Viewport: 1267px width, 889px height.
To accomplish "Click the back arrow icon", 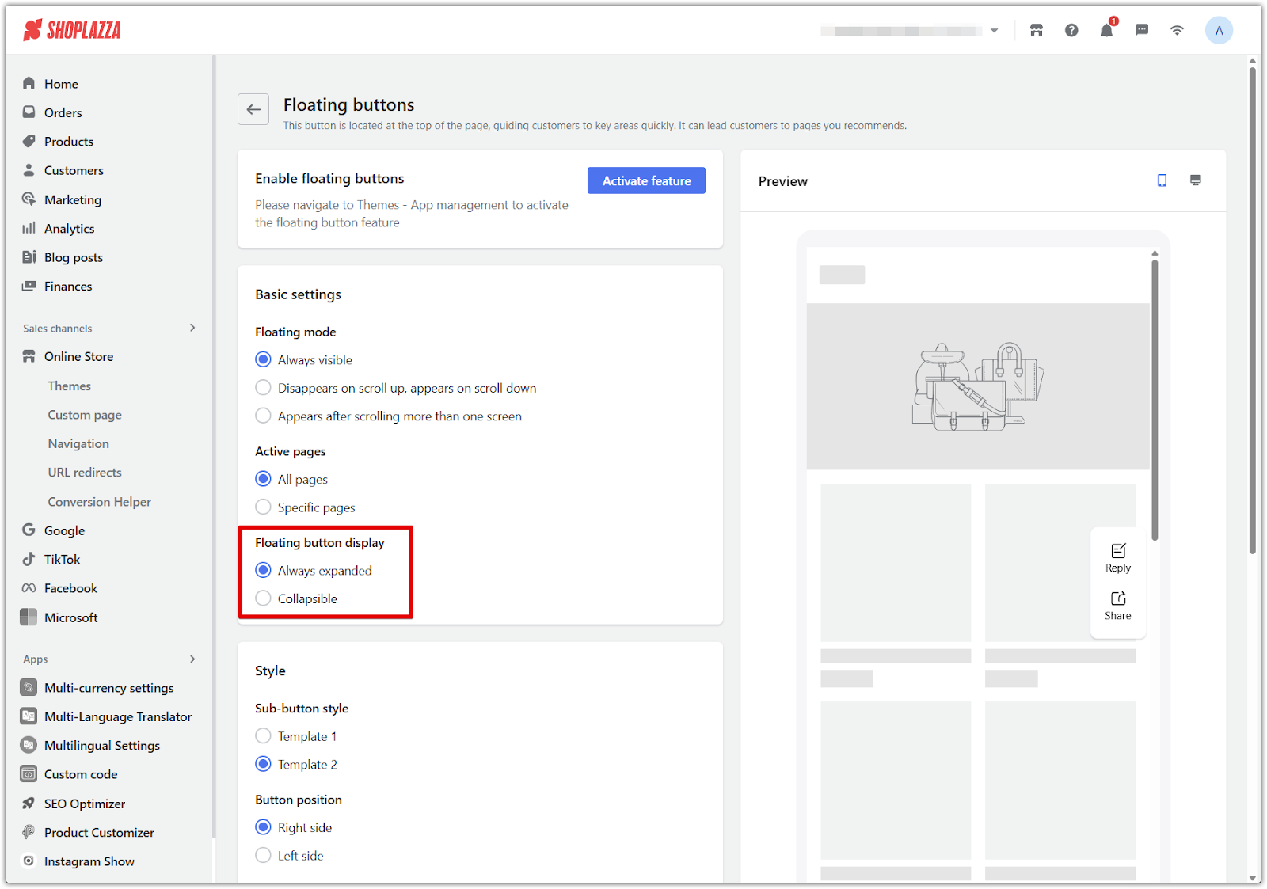I will point(253,109).
